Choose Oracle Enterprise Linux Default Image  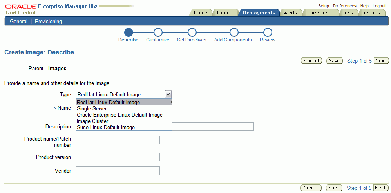point(124,115)
